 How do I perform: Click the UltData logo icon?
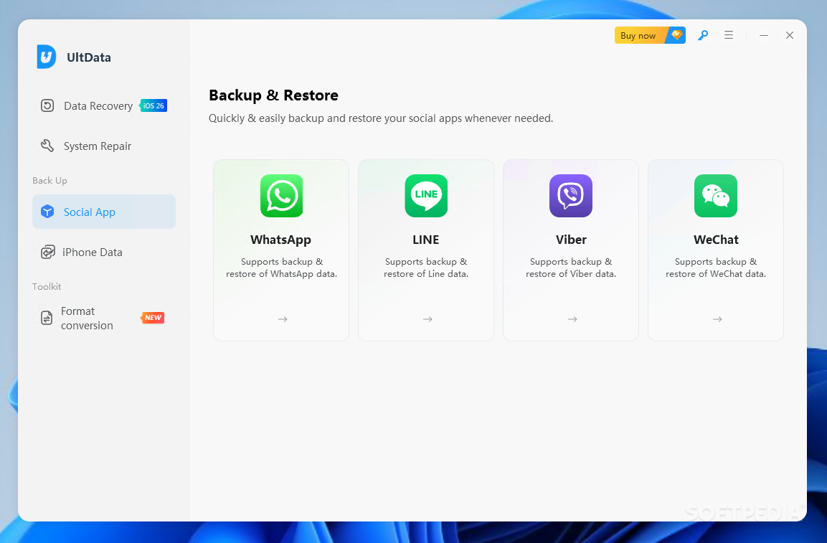click(47, 57)
